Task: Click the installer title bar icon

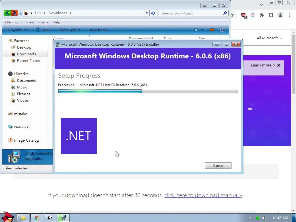Action: pyautogui.click(x=58, y=44)
